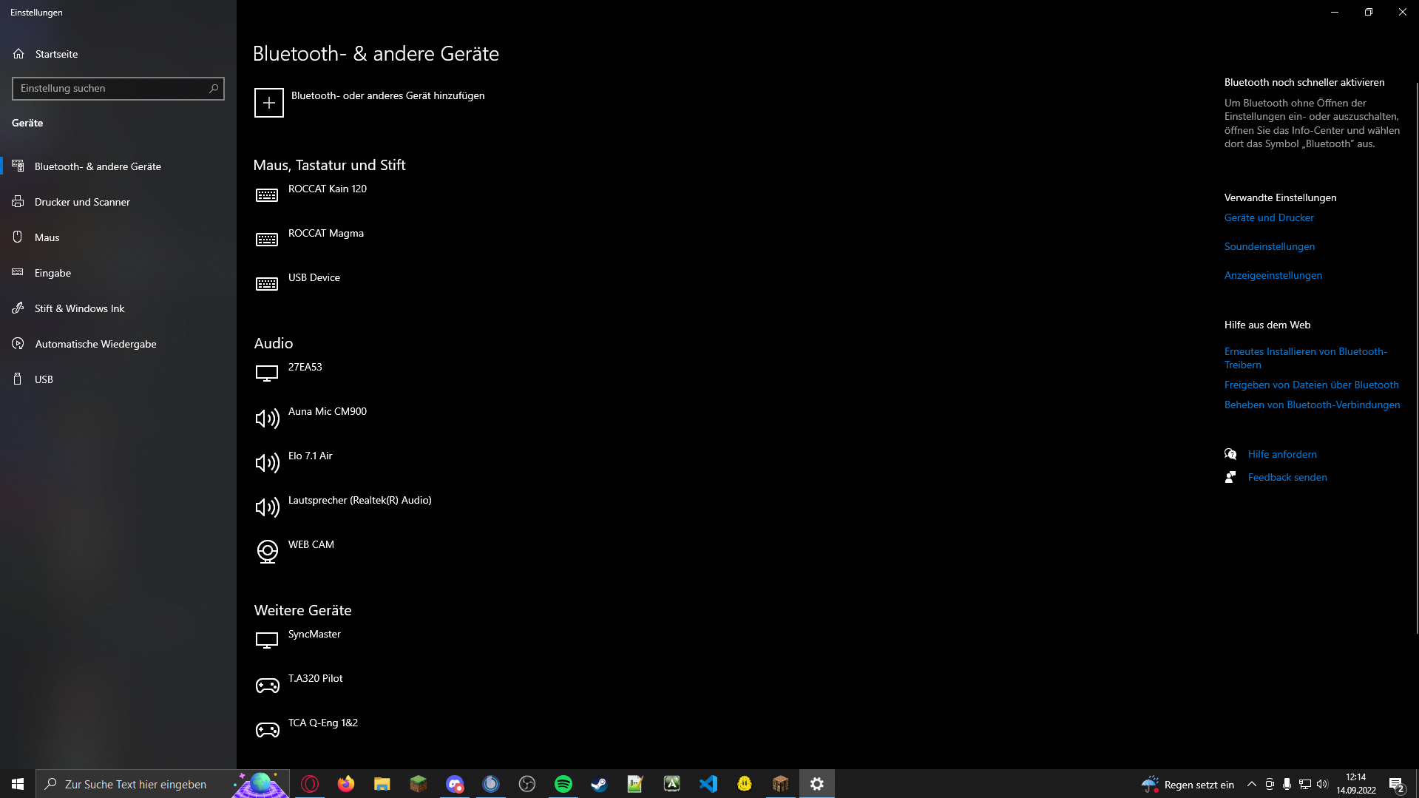Viewport: 1419px width, 798px height.
Task: Click the Auna Mic CM900 speaker icon
Action: (267, 419)
